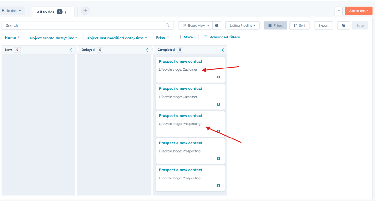This screenshot has width=375, height=201.
Task: Click the search magnifier icon
Action: click(x=167, y=25)
